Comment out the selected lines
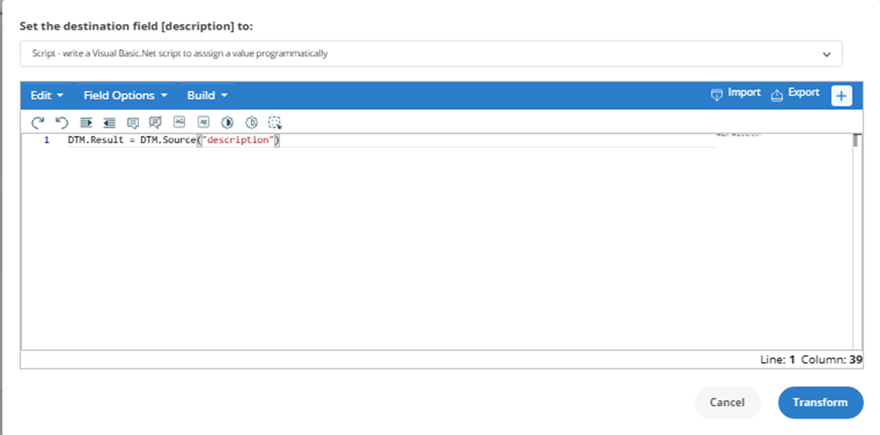Image resolution: width=880 pixels, height=435 pixels. pyautogui.click(x=133, y=123)
